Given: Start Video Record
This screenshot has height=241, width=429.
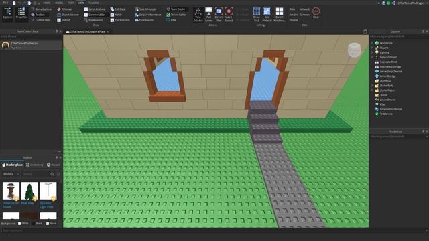Looking at the screenshot, I should [229, 15].
